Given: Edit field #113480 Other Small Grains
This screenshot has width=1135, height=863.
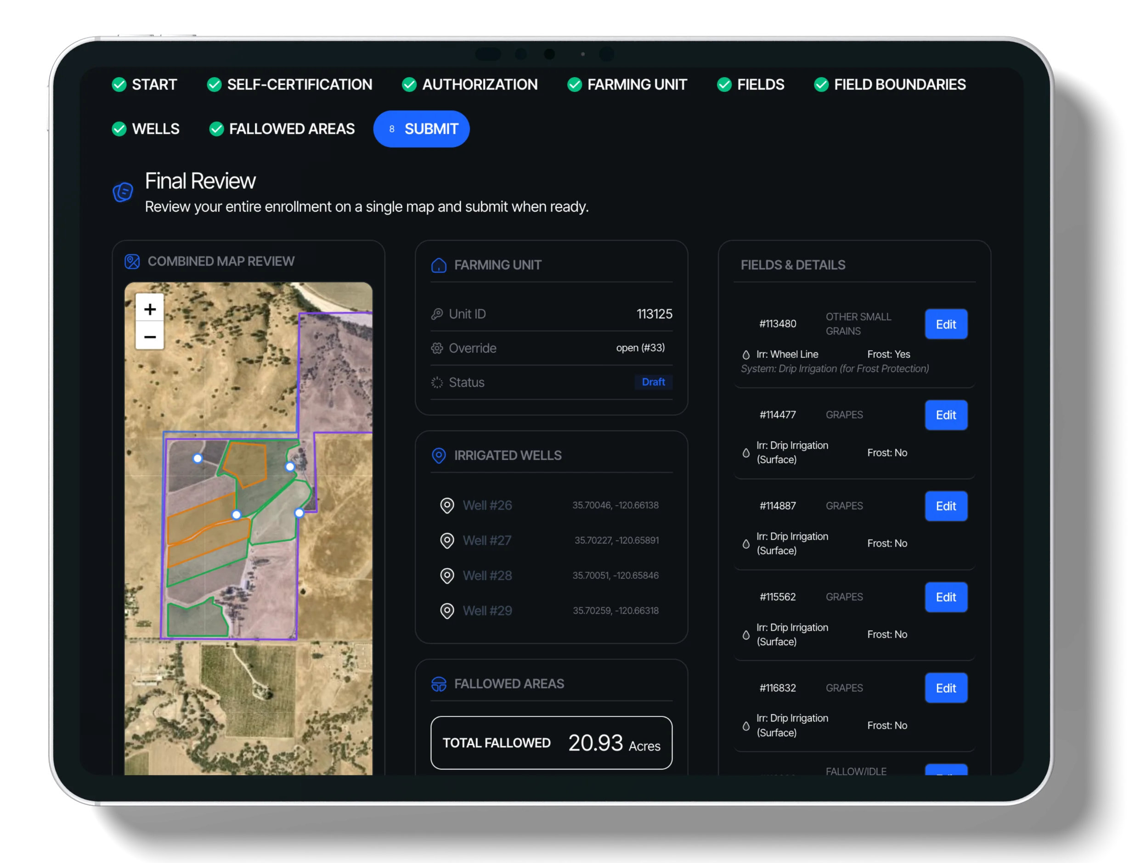Looking at the screenshot, I should [945, 324].
